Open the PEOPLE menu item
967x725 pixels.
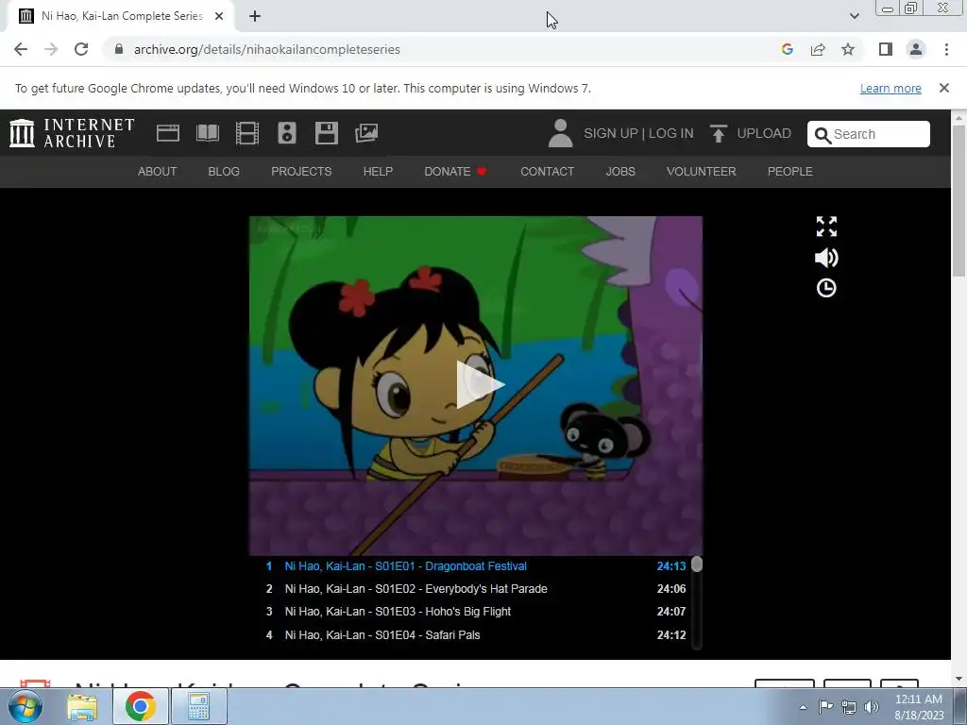tap(790, 172)
